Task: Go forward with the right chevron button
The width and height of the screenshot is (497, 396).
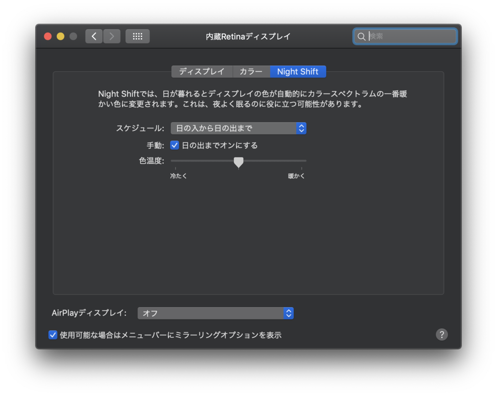Action: (112, 36)
